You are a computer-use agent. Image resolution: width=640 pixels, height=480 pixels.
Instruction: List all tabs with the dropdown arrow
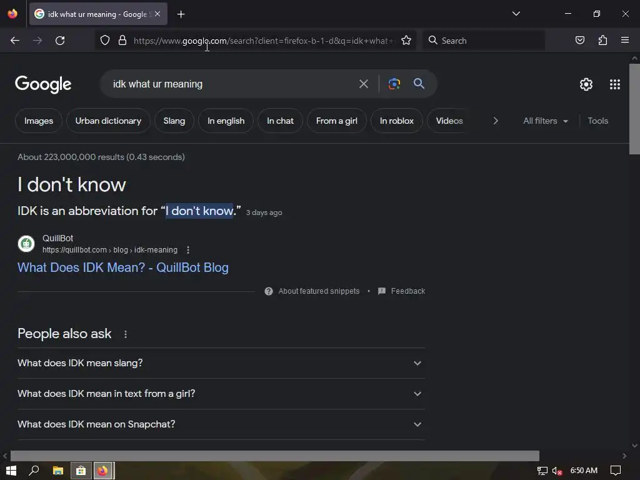[516, 14]
